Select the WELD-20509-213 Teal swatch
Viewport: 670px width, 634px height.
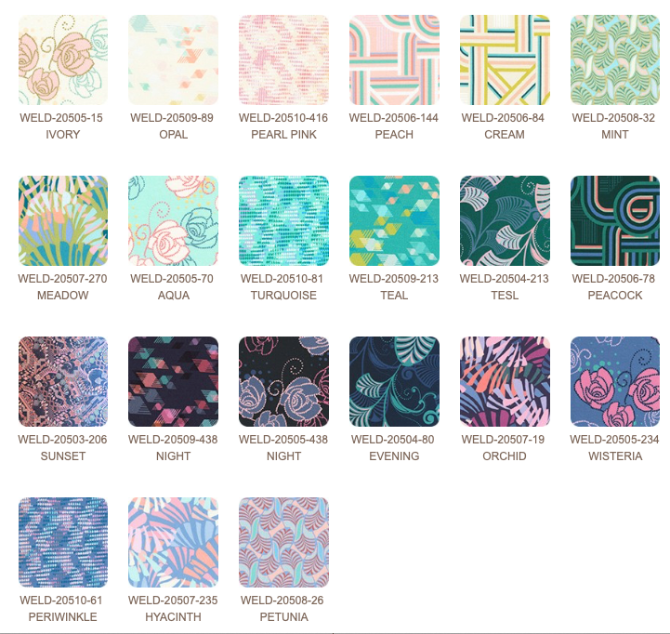394,220
